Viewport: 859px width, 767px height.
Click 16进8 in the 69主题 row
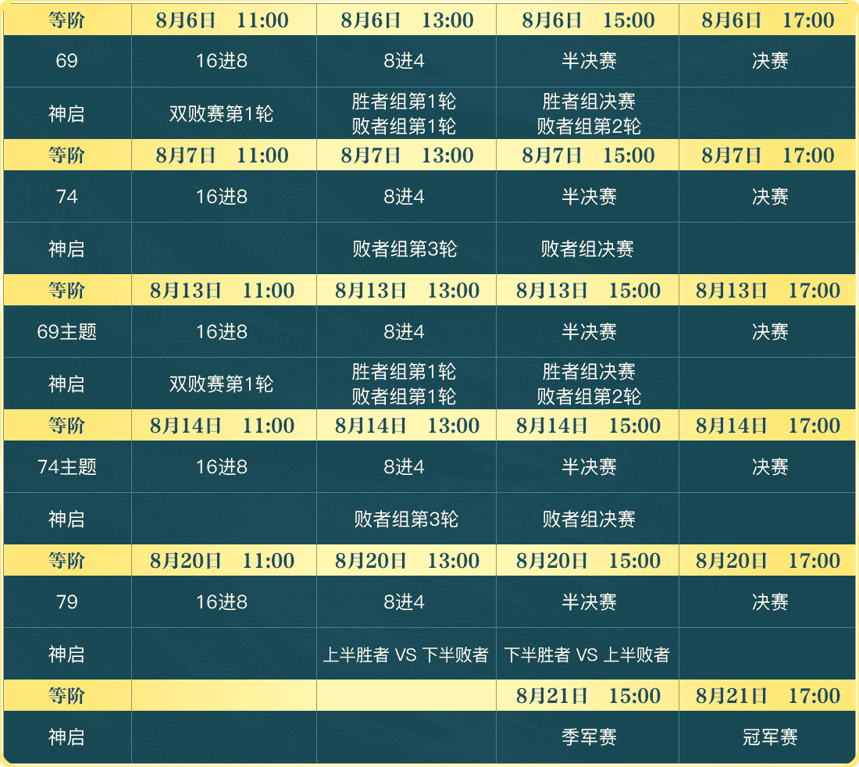(x=222, y=332)
